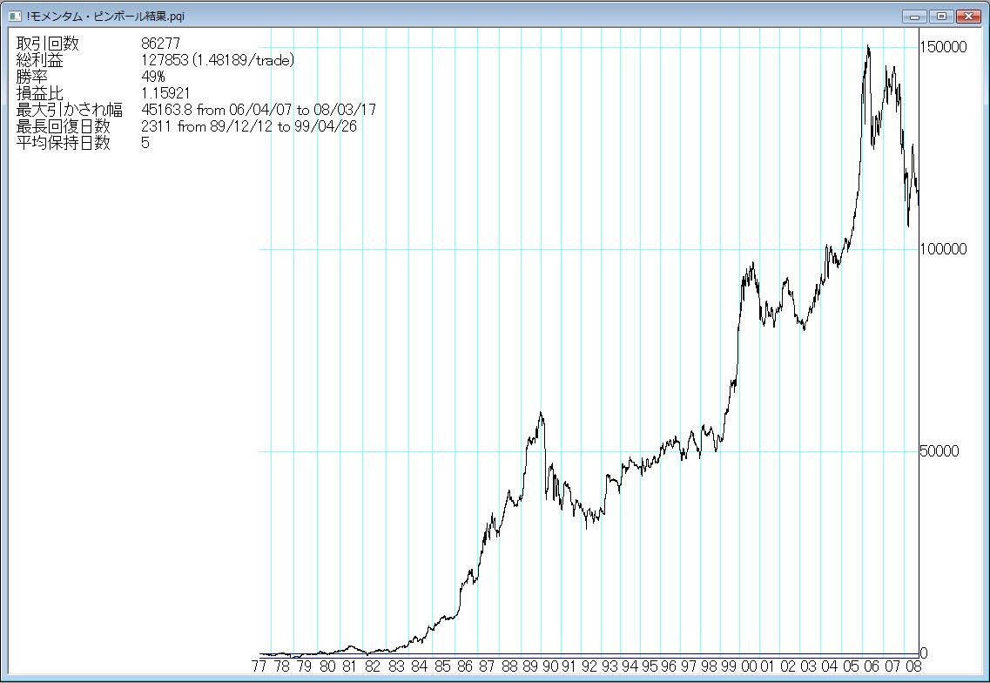Click the 08 year label on x-axis
Screen dimensions: 990x683
click(914, 667)
